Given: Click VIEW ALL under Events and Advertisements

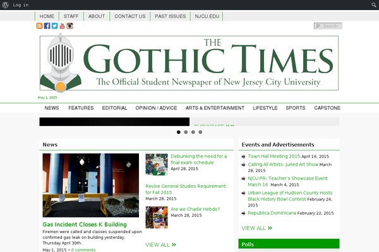Looking at the screenshot, I should point(256,228).
